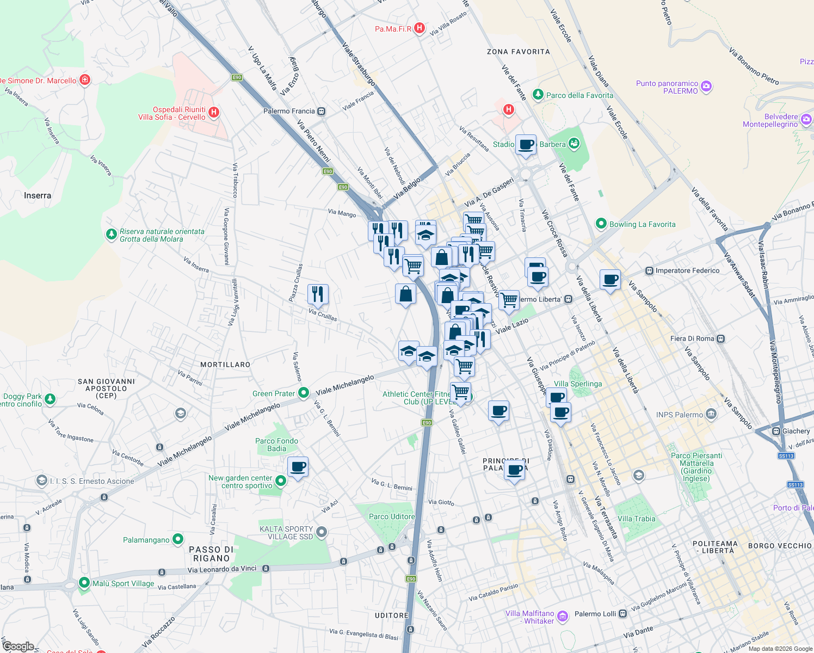Click the Green Prater park marker
Viewport: 814px width, 653px height.
pyautogui.click(x=303, y=393)
